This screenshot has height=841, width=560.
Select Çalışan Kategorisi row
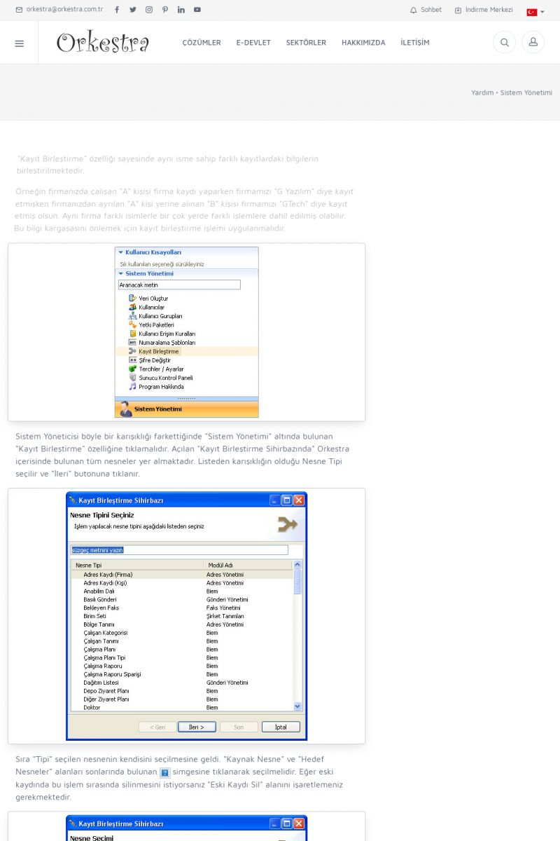point(182,633)
